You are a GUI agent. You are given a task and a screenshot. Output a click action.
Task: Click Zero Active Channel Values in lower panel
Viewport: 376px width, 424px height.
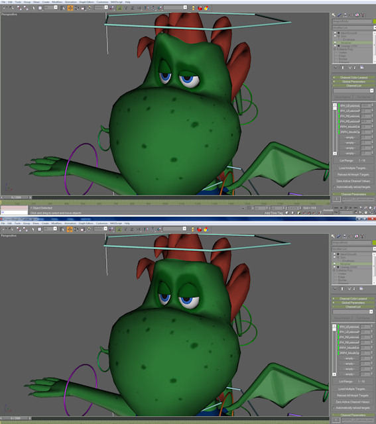[352, 402]
